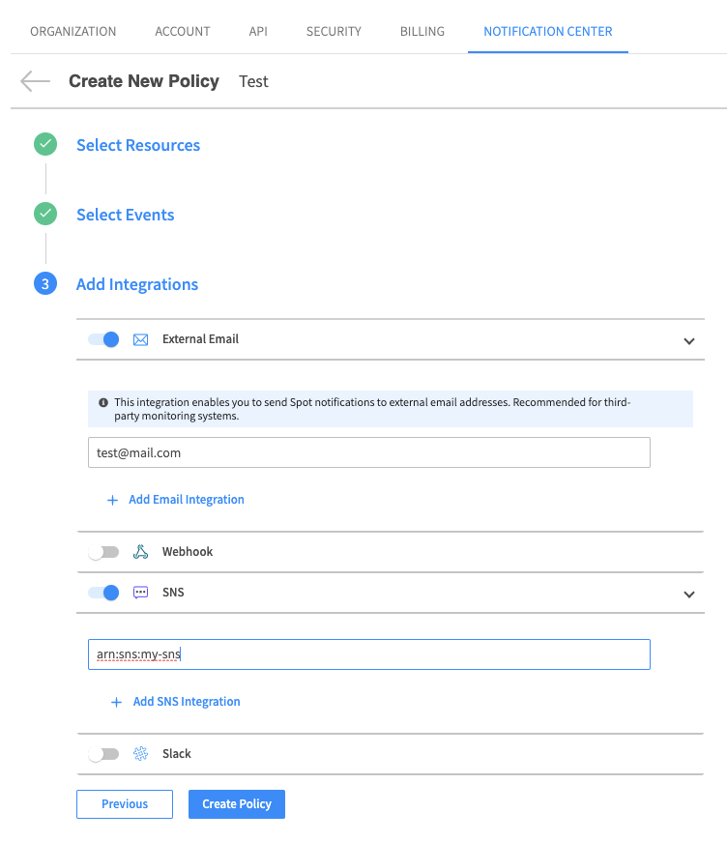Click the Webhook integration icon

140,552
